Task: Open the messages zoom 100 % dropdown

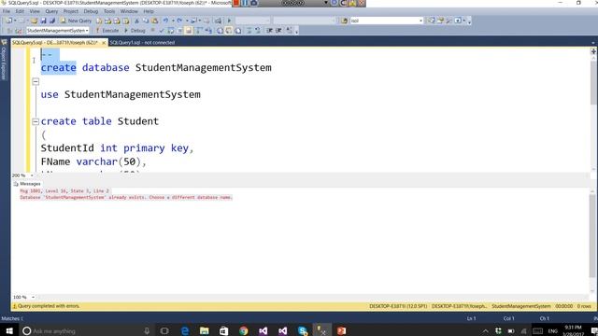Action: (33, 297)
